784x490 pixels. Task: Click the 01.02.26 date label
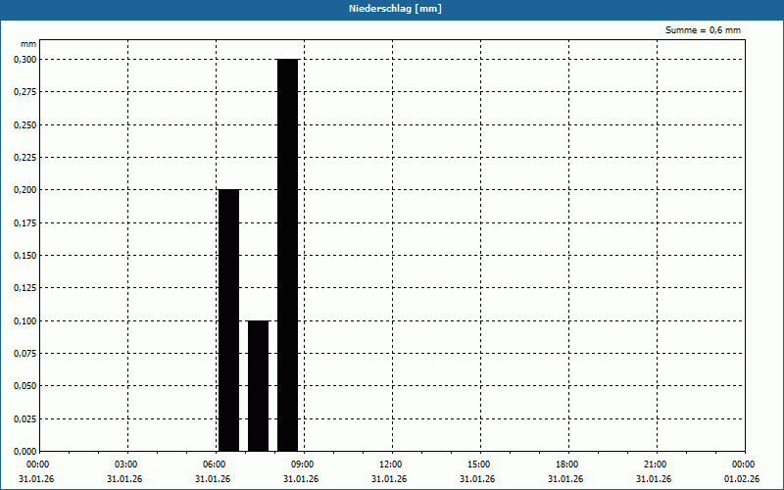coord(742,479)
